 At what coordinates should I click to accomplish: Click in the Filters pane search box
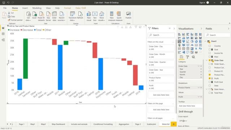(x=161, y=35)
